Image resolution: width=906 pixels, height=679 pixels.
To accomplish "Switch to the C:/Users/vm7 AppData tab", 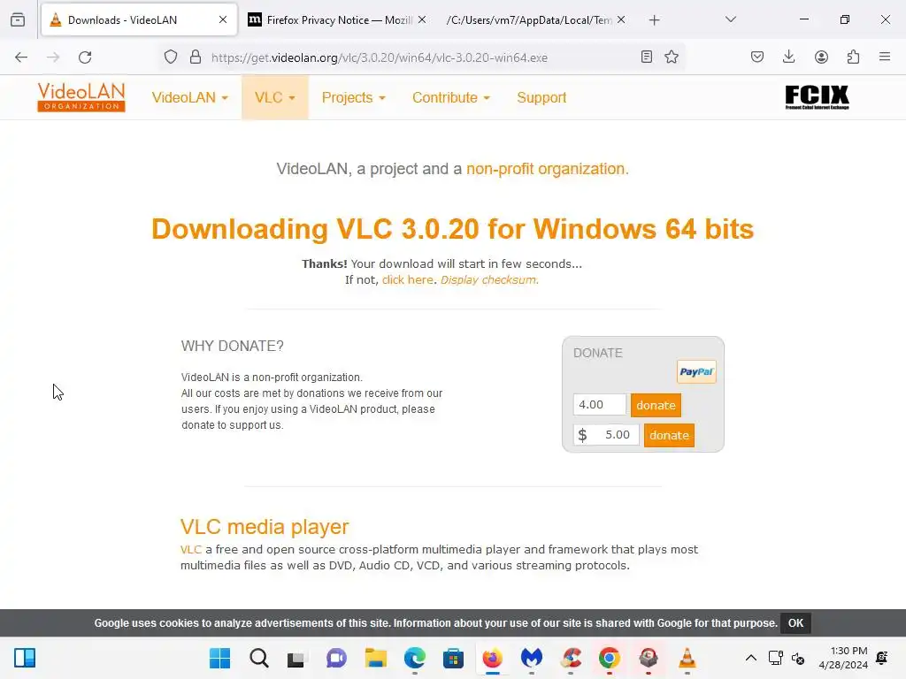I will [529, 19].
